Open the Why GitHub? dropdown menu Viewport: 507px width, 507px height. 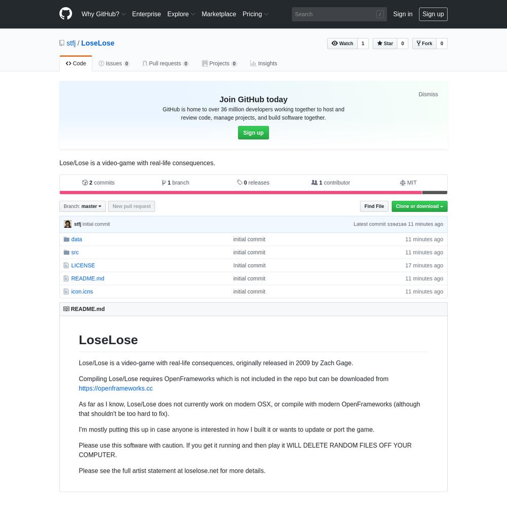[103, 14]
